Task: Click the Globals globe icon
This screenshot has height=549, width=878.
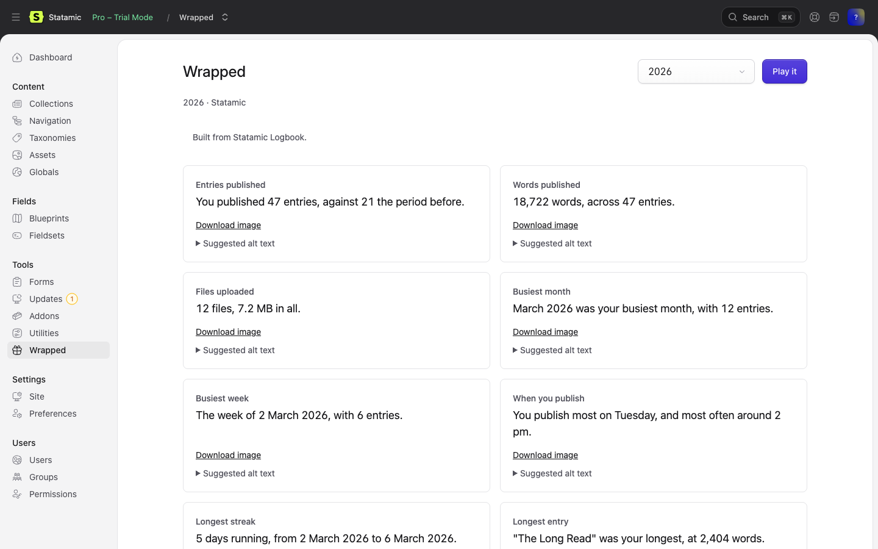Action: click(17, 172)
